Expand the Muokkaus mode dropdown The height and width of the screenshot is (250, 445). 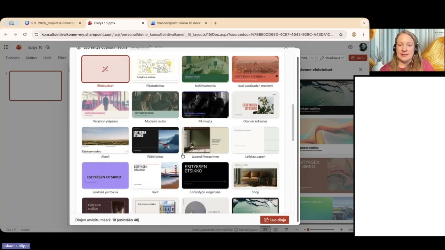click(x=332, y=58)
